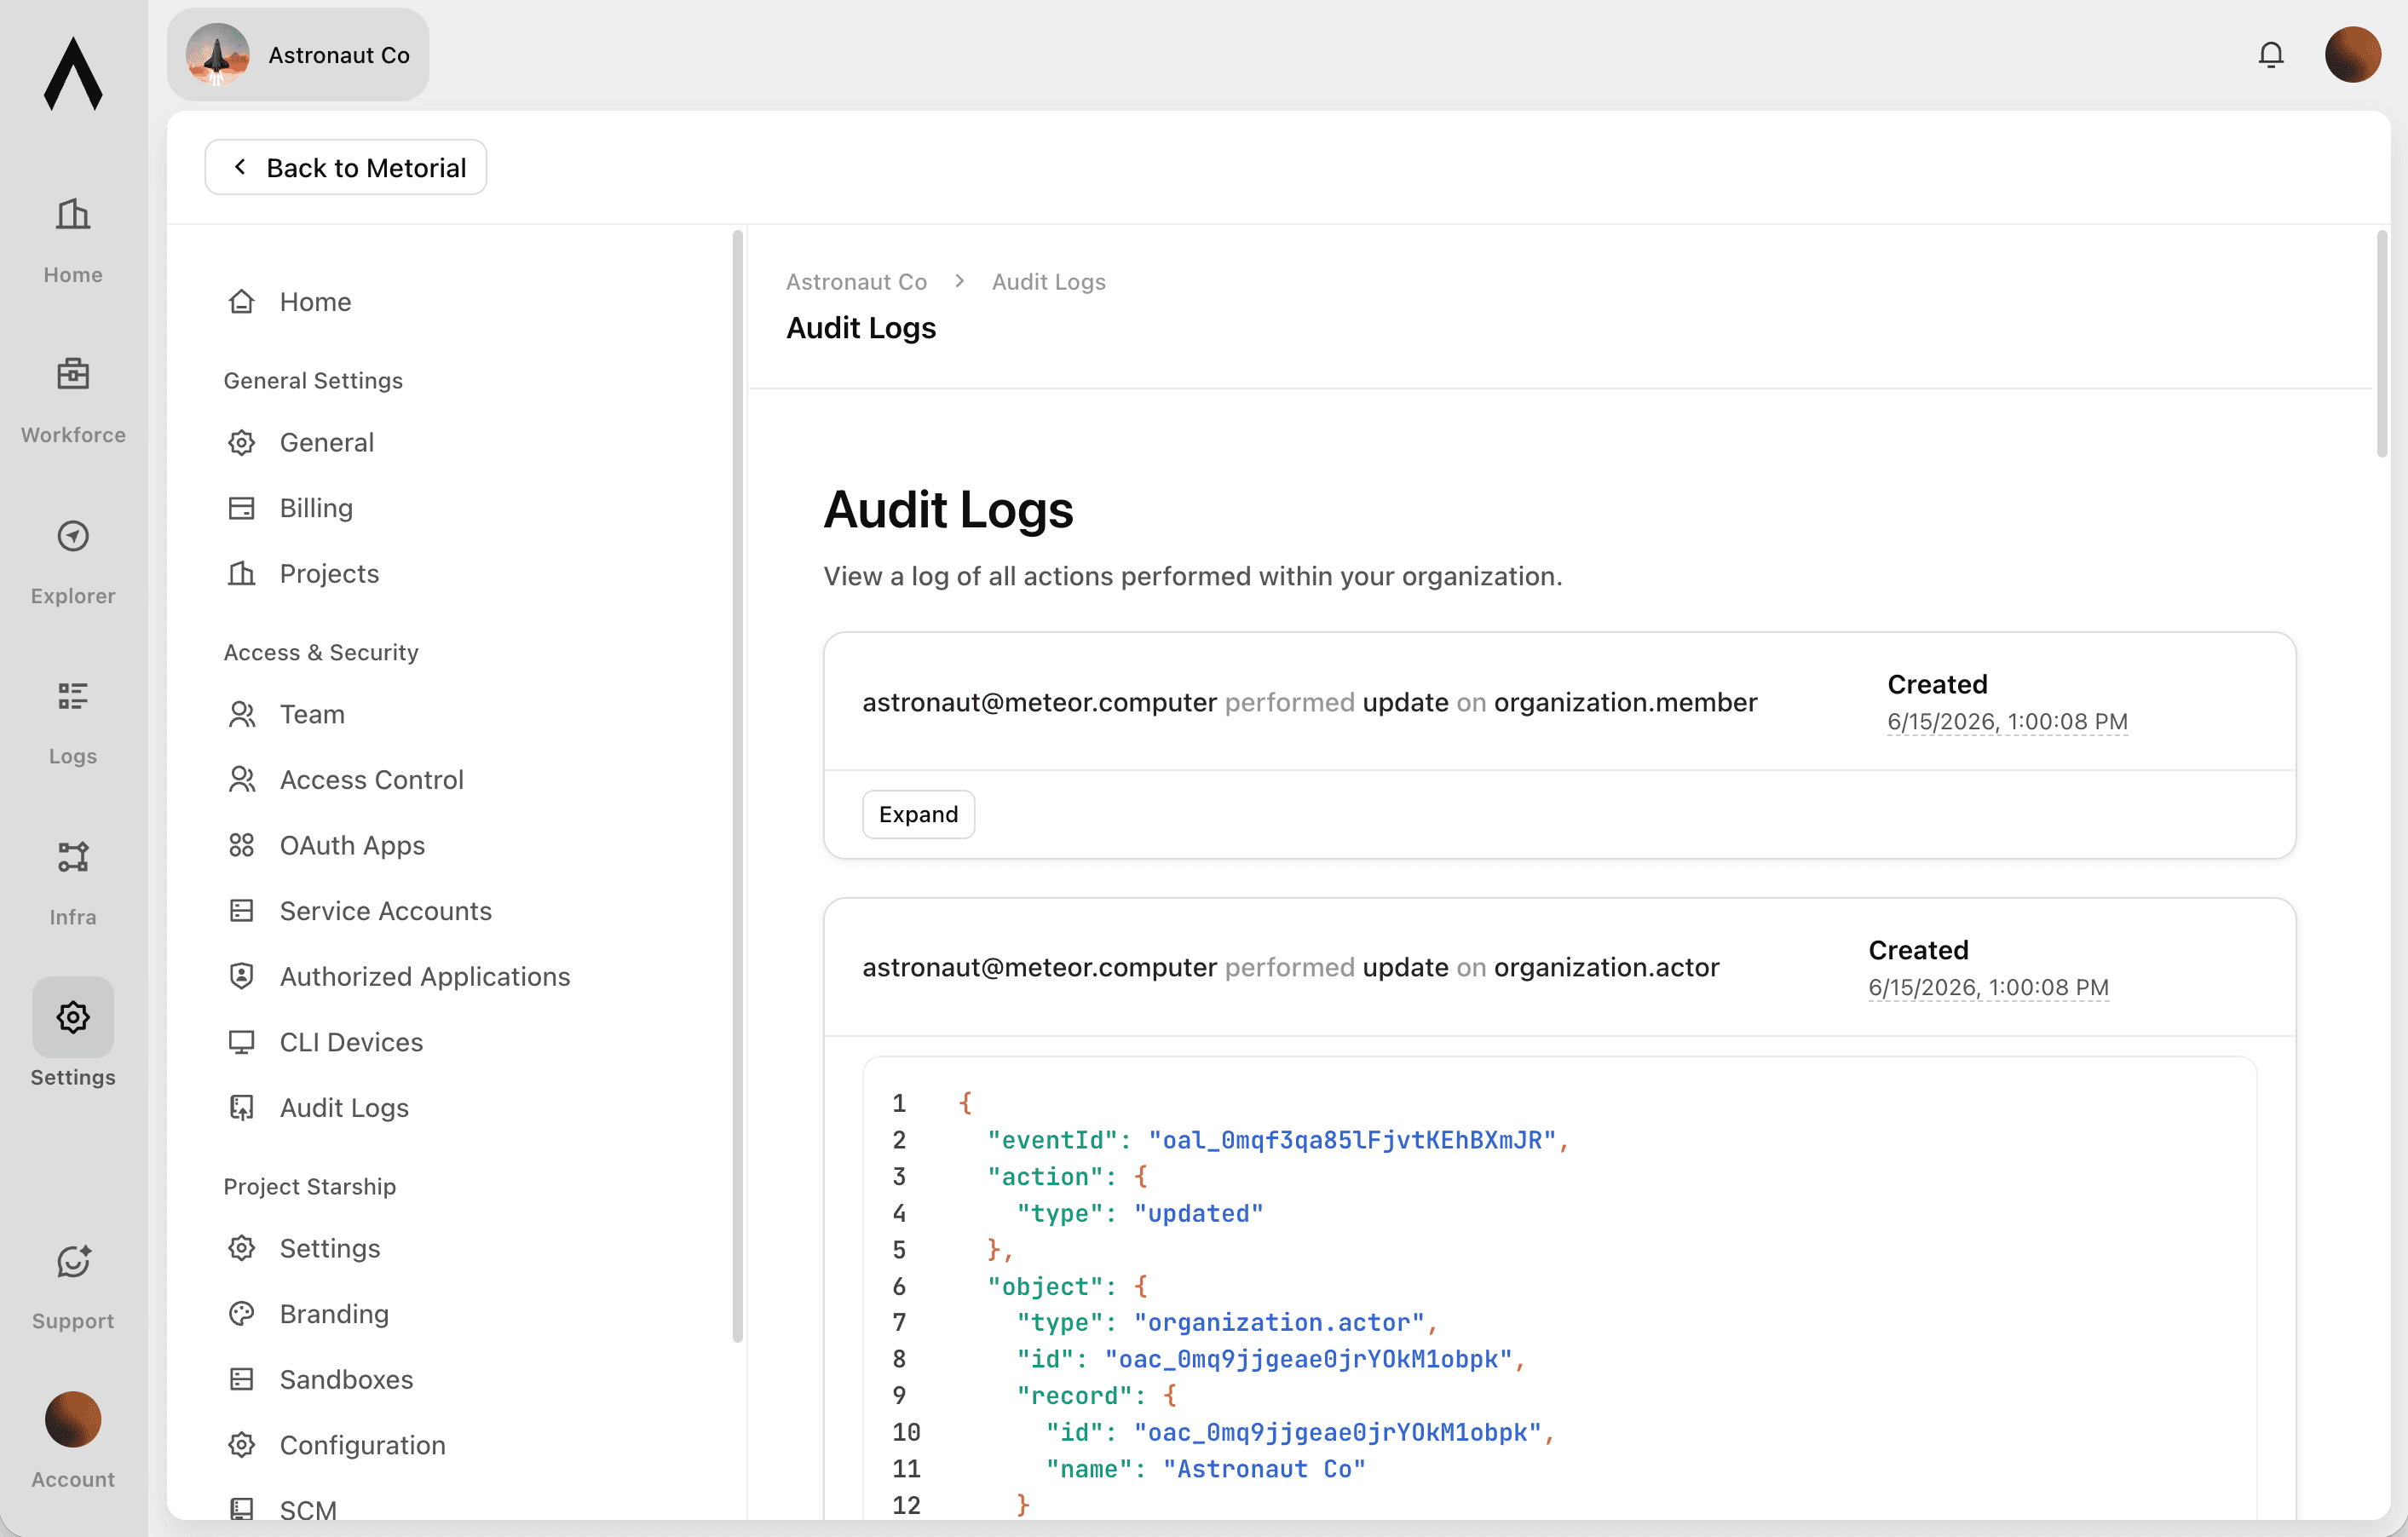
Task: Click the CLI Devices monitor icon
Action: click(x=242, y=1042)
